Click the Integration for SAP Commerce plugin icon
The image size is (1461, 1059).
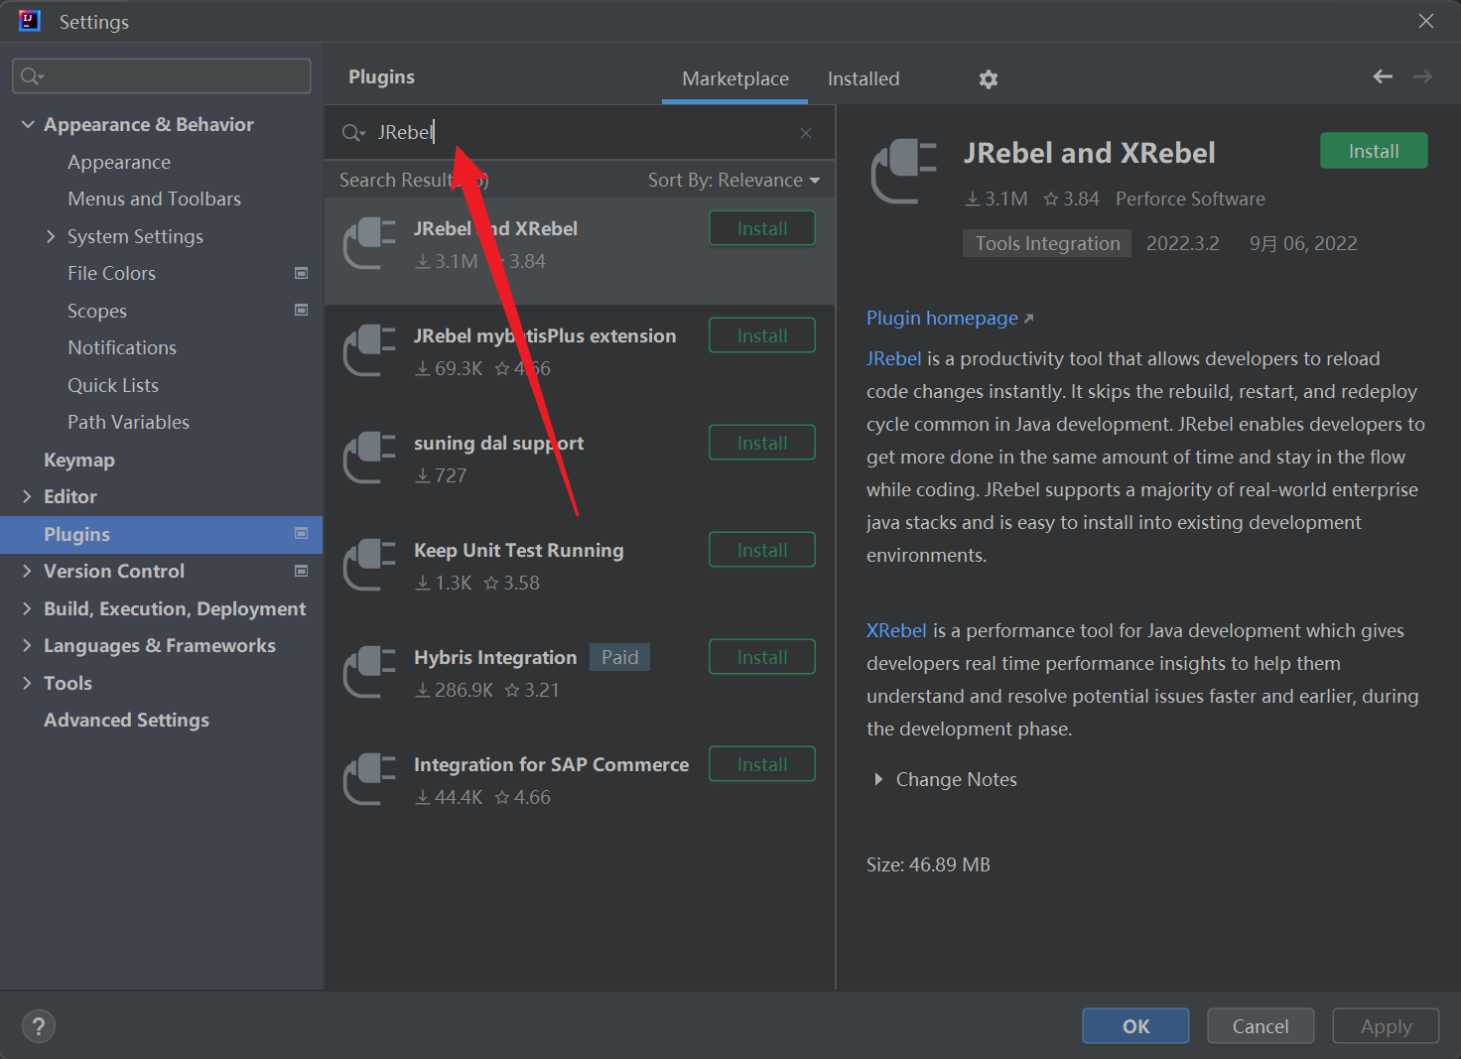[x=369, y=780]
